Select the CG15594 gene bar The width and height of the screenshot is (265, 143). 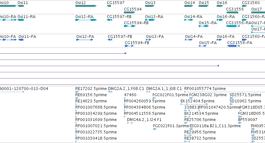(x=130, y=12)
